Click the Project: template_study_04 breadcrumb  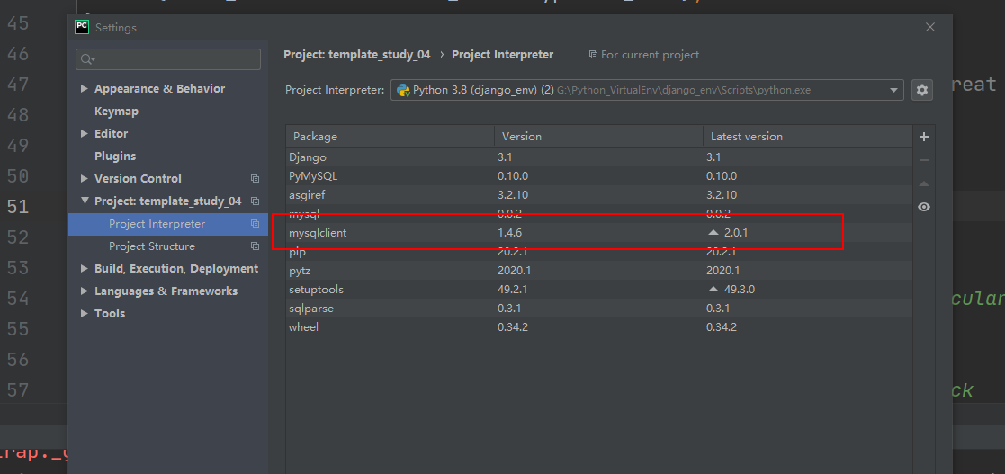pos(357,55)
